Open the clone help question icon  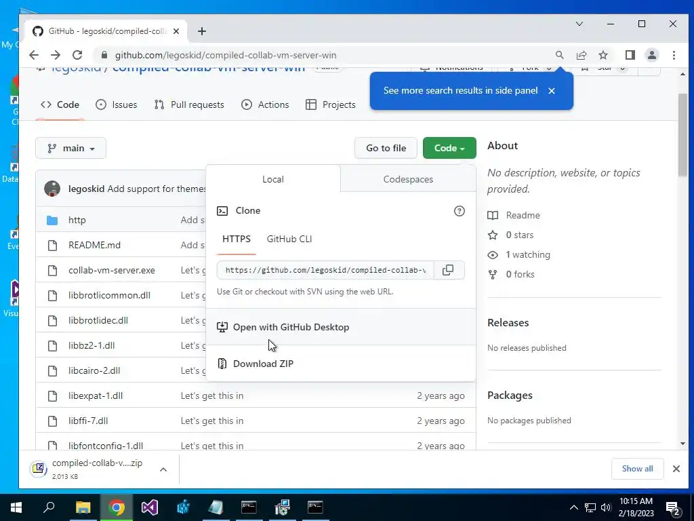pyautogui.click(x=460, y=211)
